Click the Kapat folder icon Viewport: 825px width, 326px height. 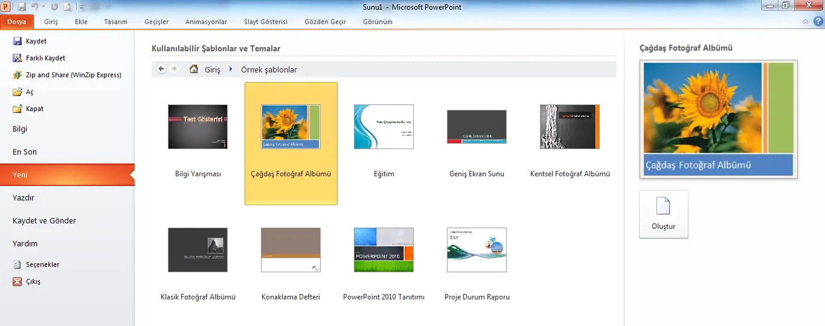18,109
